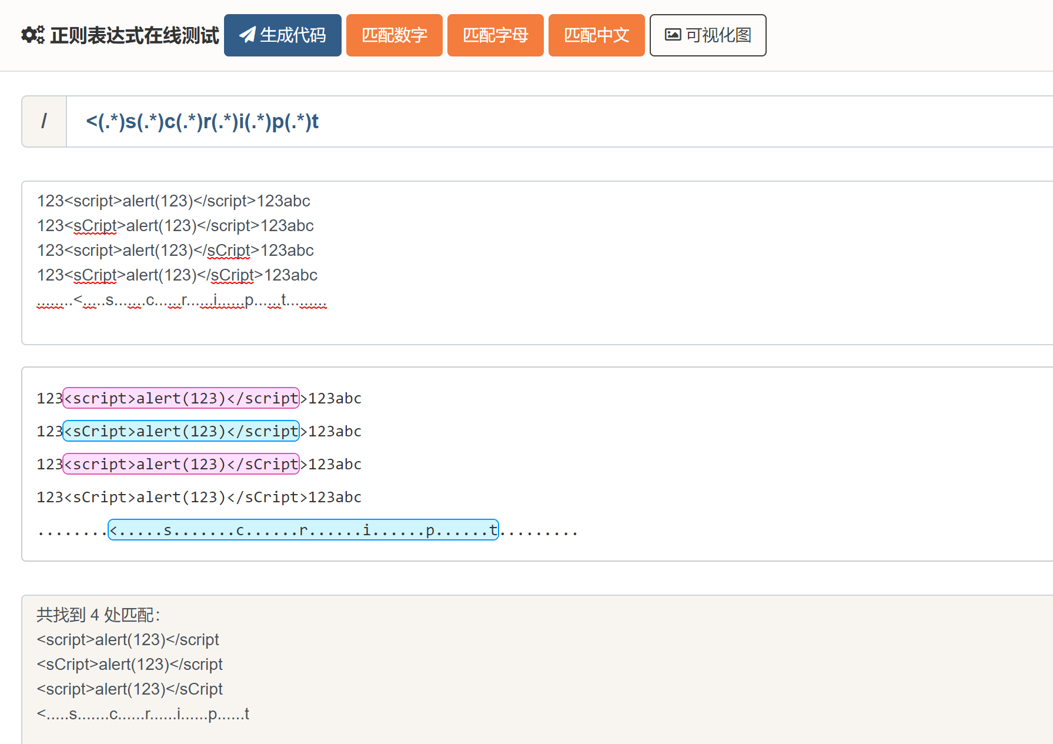The image size is (1053, 744).
Task: Click the slash delimiter before the regex
Action: point(44,122)
